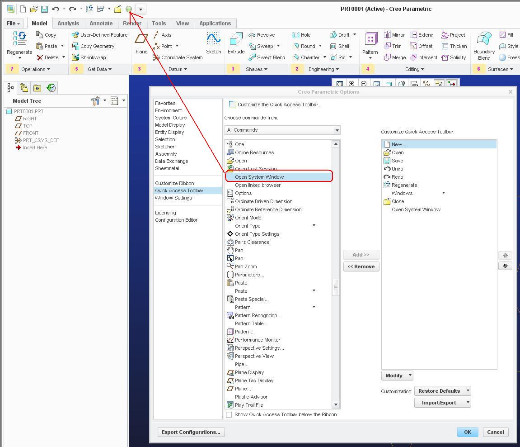Click Model Tree settings hammer icon
This screenshot has width=520, height=447.
[x=95, y=100]
